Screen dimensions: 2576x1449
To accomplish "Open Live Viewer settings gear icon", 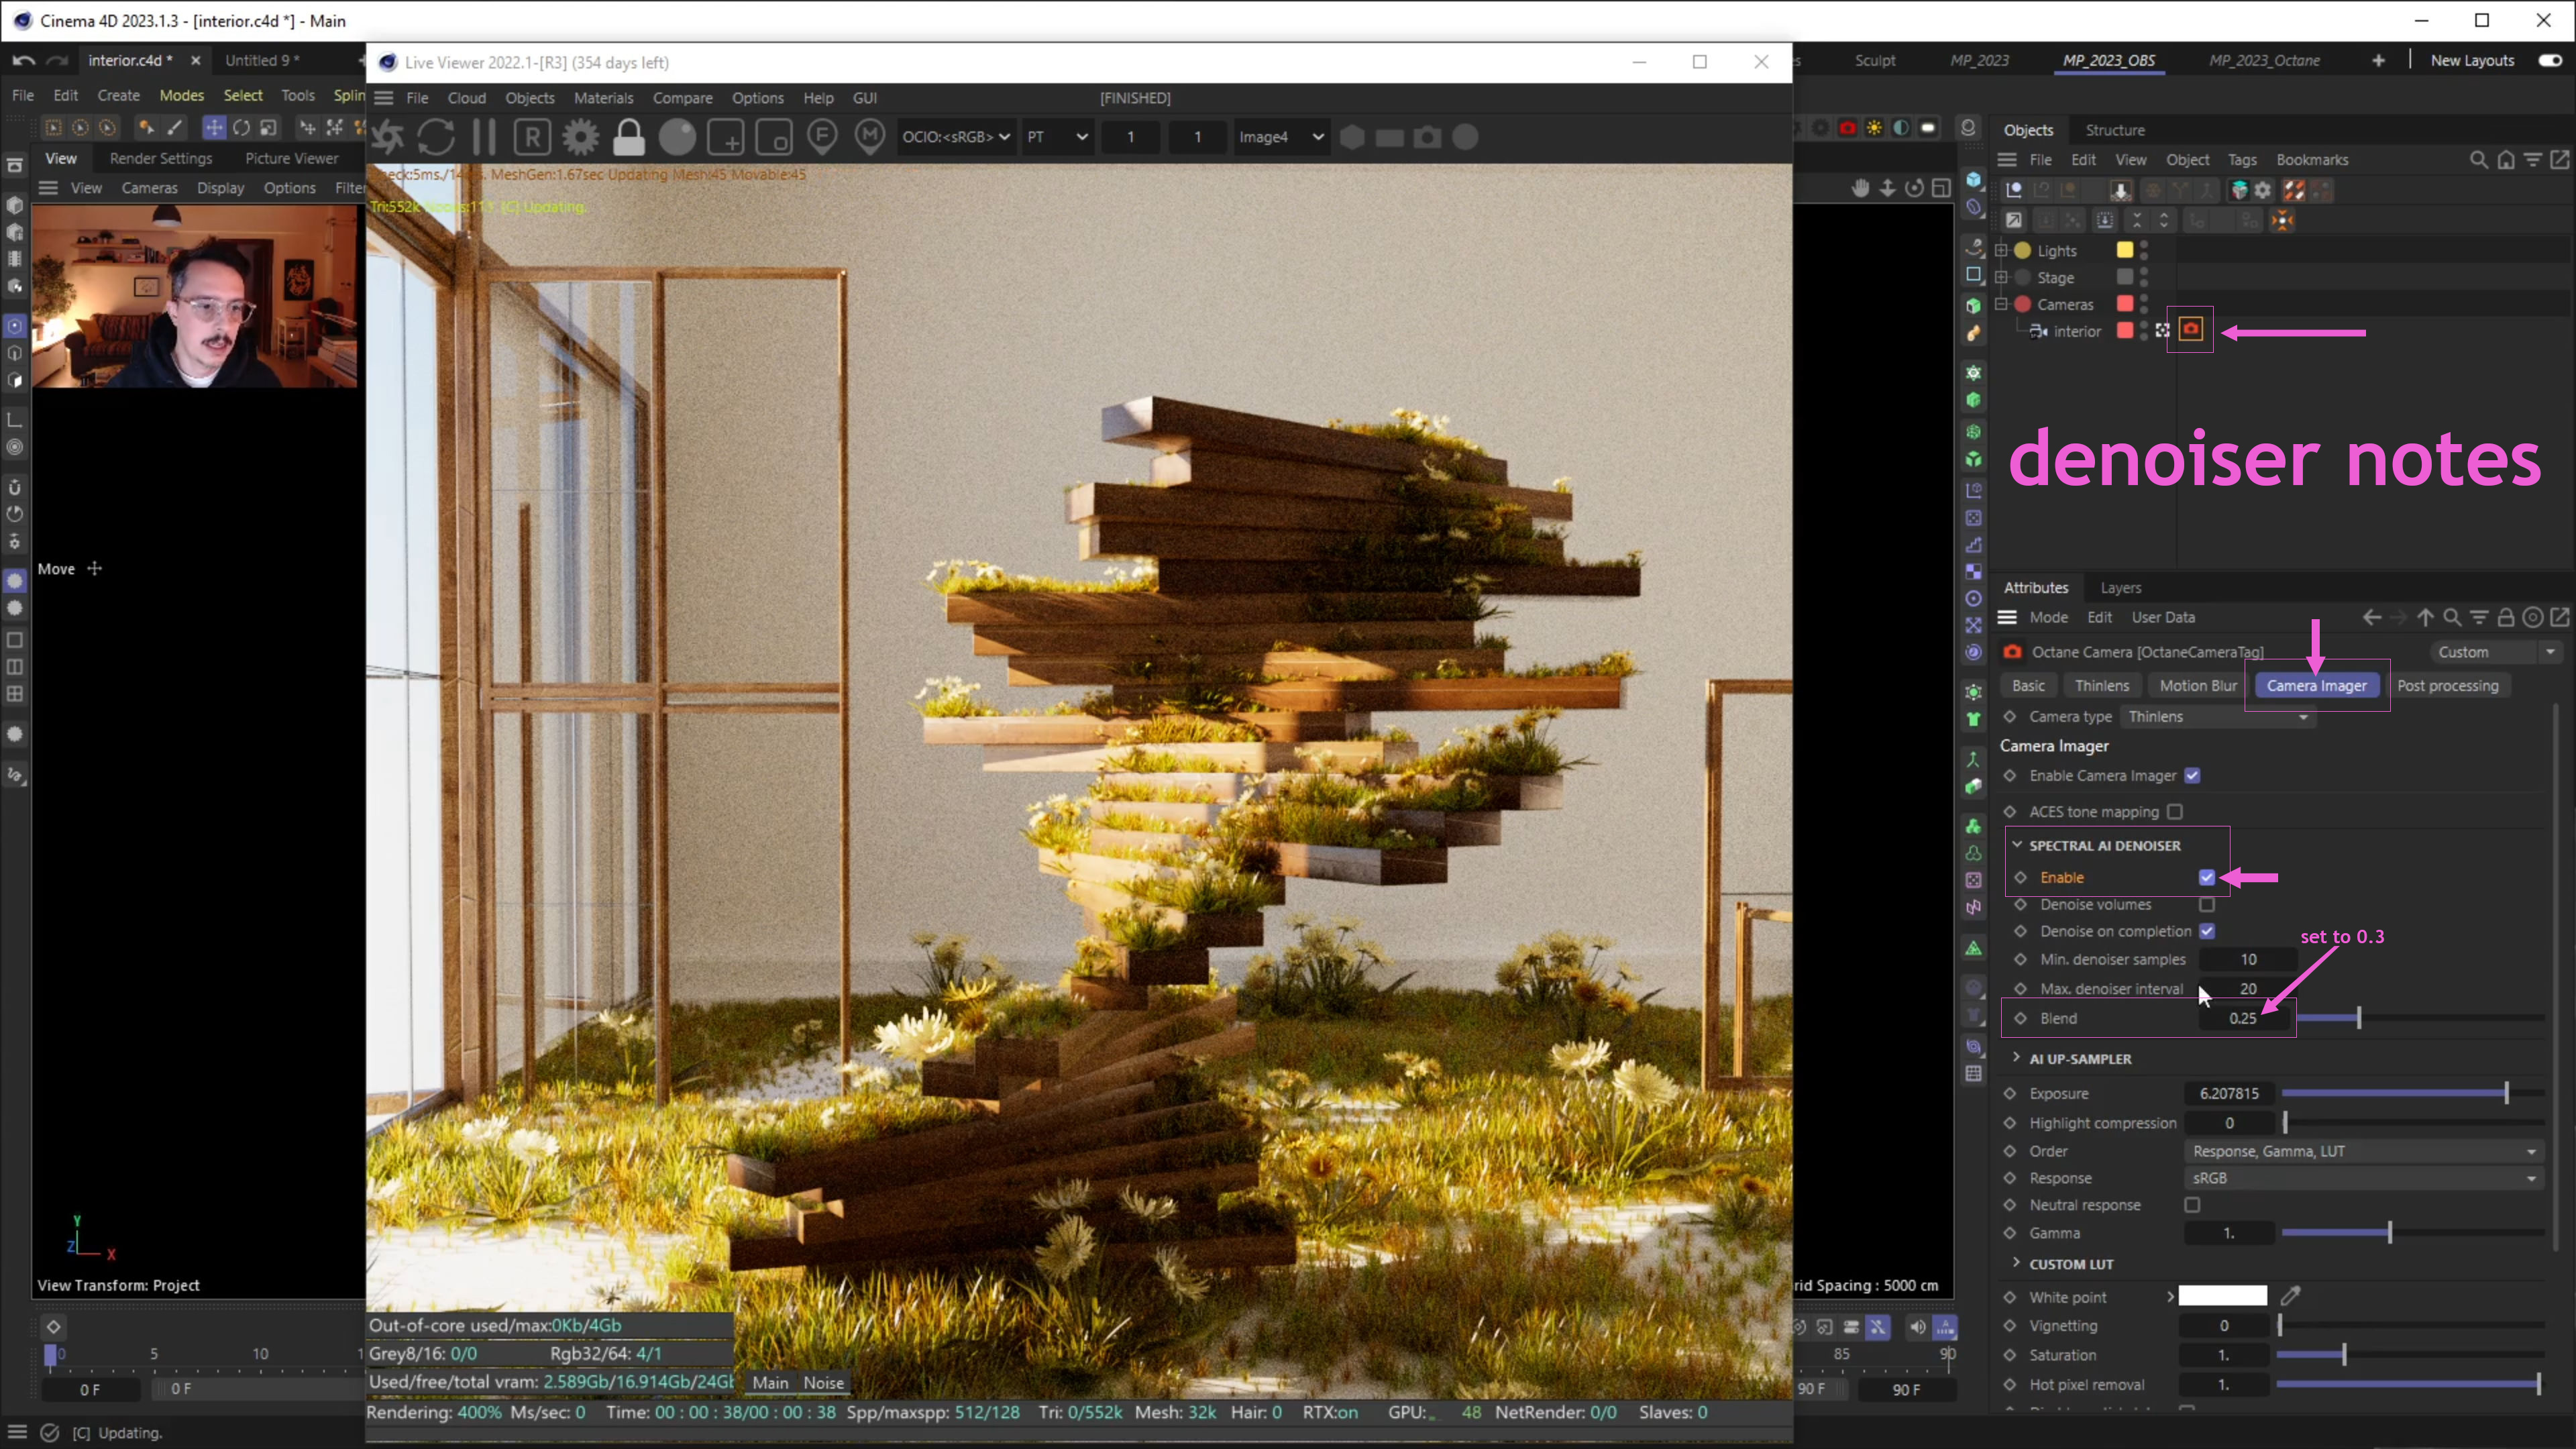I will [x=580, y=137].
